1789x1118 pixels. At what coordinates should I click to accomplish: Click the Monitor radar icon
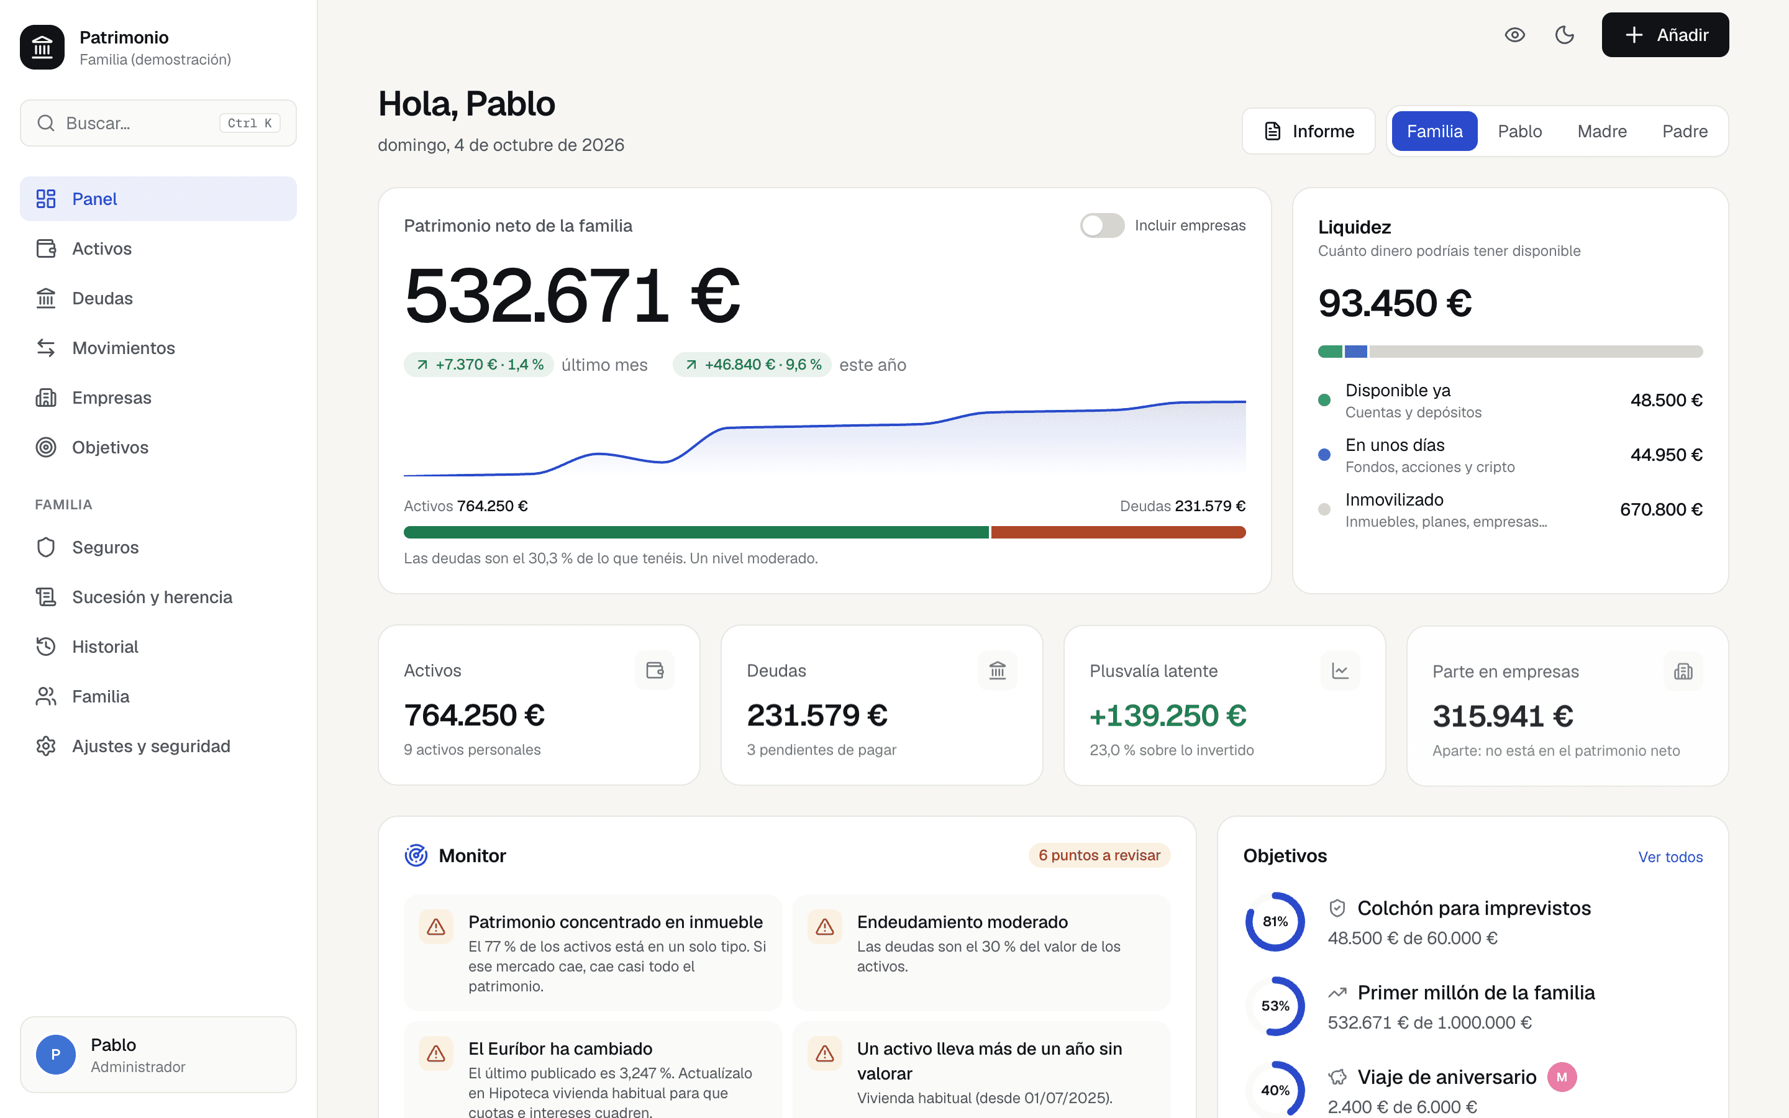(x=416, y=855)
